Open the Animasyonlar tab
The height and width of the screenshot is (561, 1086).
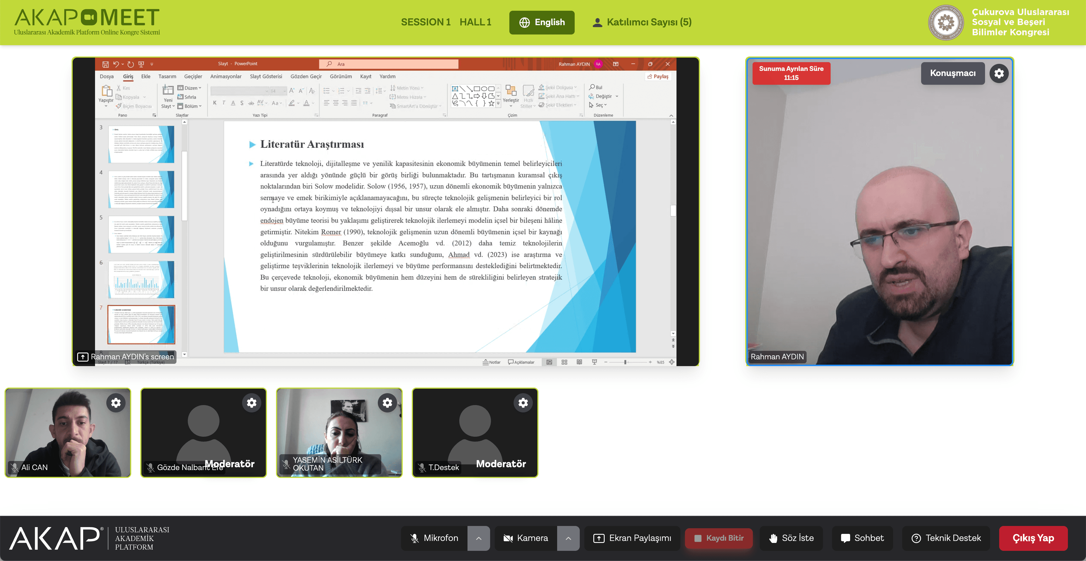(x=226, y=76)
